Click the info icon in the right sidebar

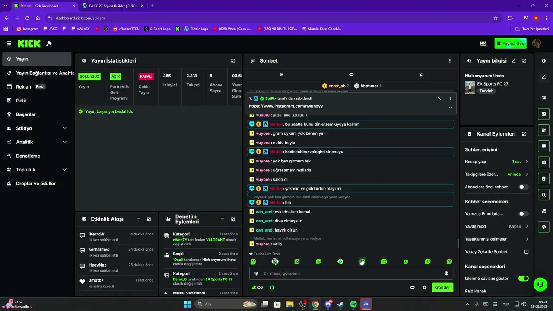pyautogui.click(x=543, y=61)
